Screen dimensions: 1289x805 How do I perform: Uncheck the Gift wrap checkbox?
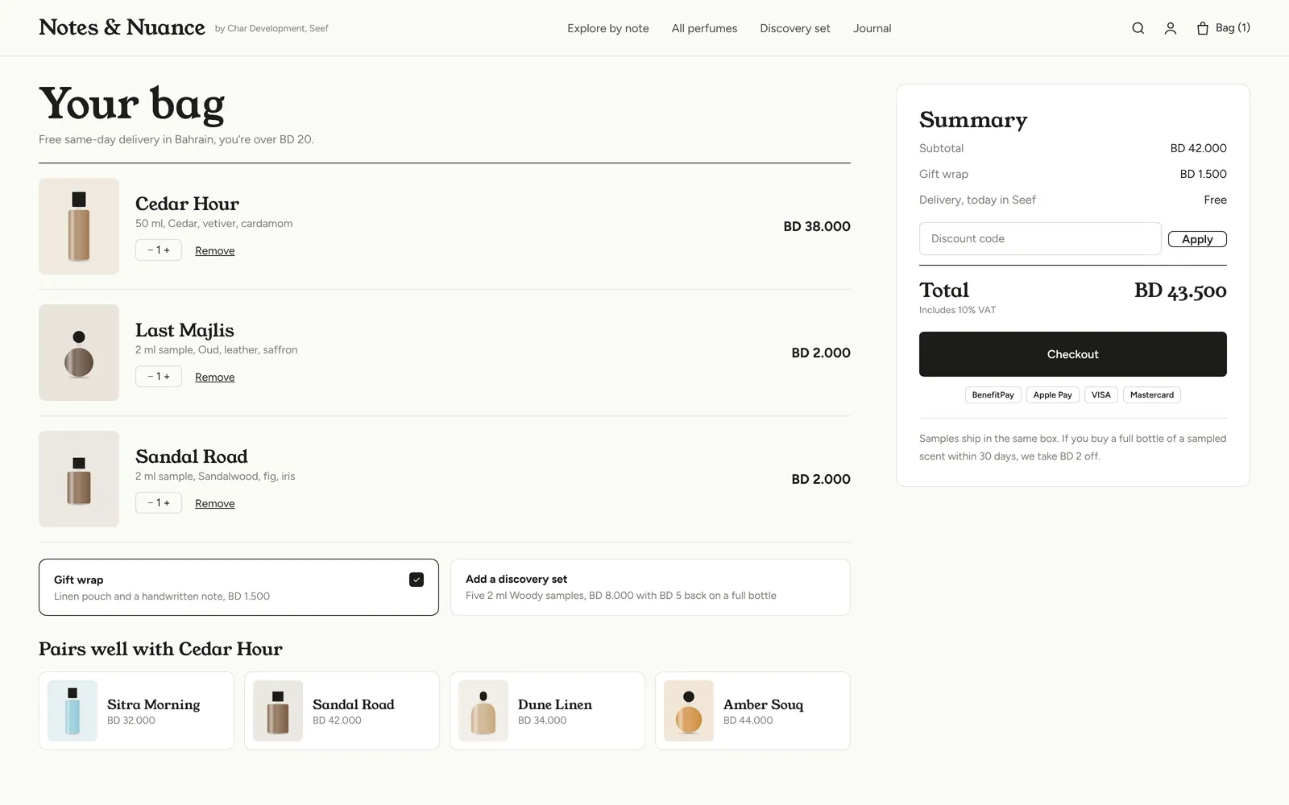[417, 580]
